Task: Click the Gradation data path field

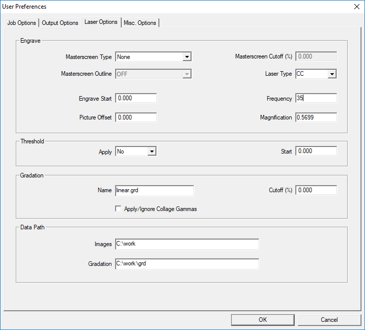Action: click(x=187, y=264)
